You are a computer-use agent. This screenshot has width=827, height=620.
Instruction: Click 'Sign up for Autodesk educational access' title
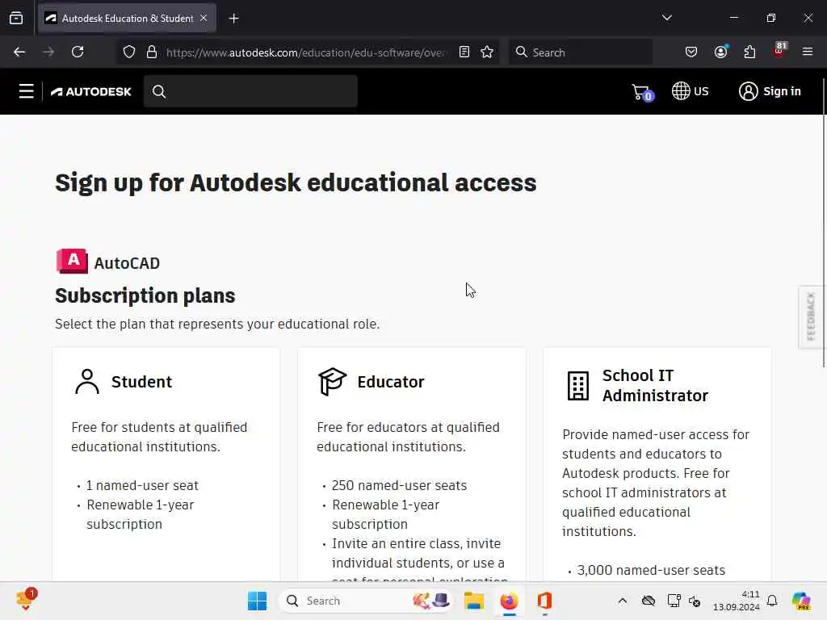pyautogui.click(x=296, y=183)
